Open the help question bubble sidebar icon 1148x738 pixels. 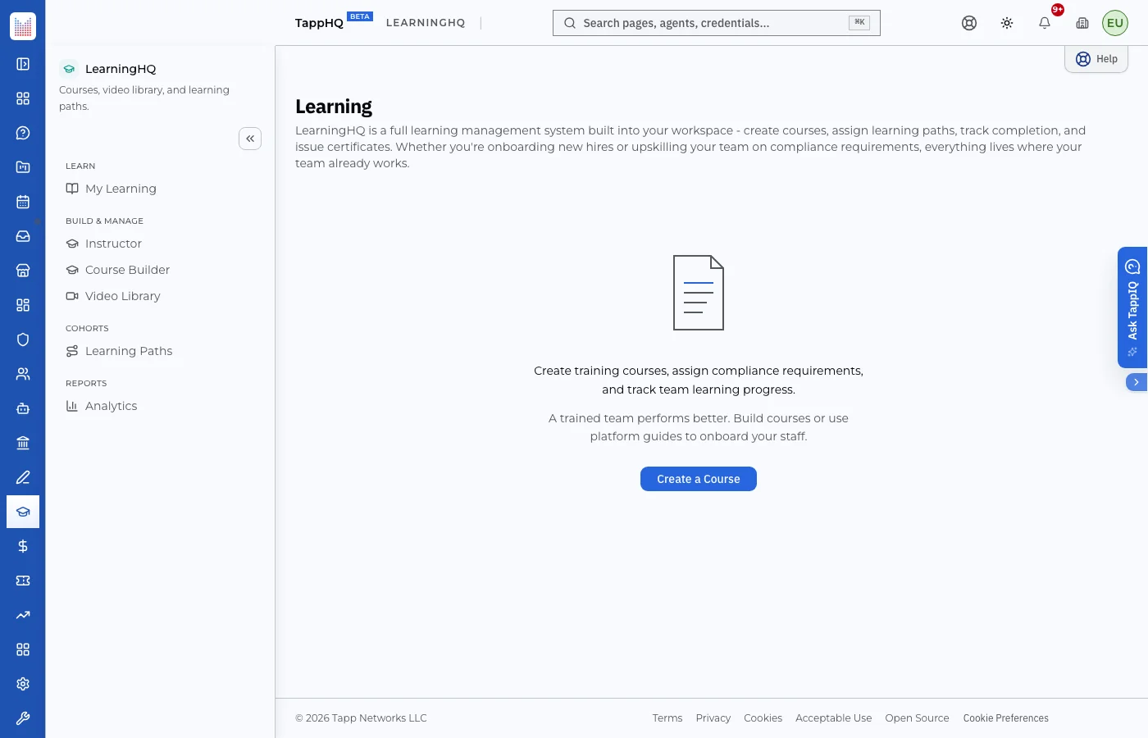coord(23,133)
